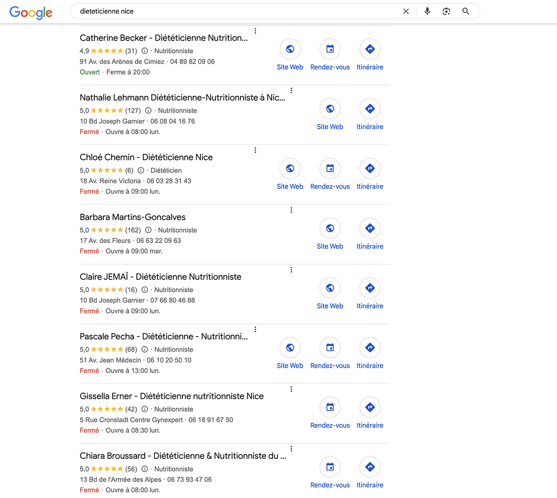Get Itinéraire directions for Pascale Pecha
The width and height of the screenshot is (557, 498).
coord(370,347)
